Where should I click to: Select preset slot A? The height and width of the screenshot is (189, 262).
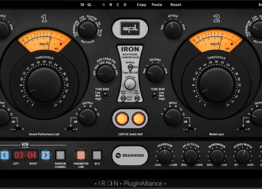click(x=104, y=5)
